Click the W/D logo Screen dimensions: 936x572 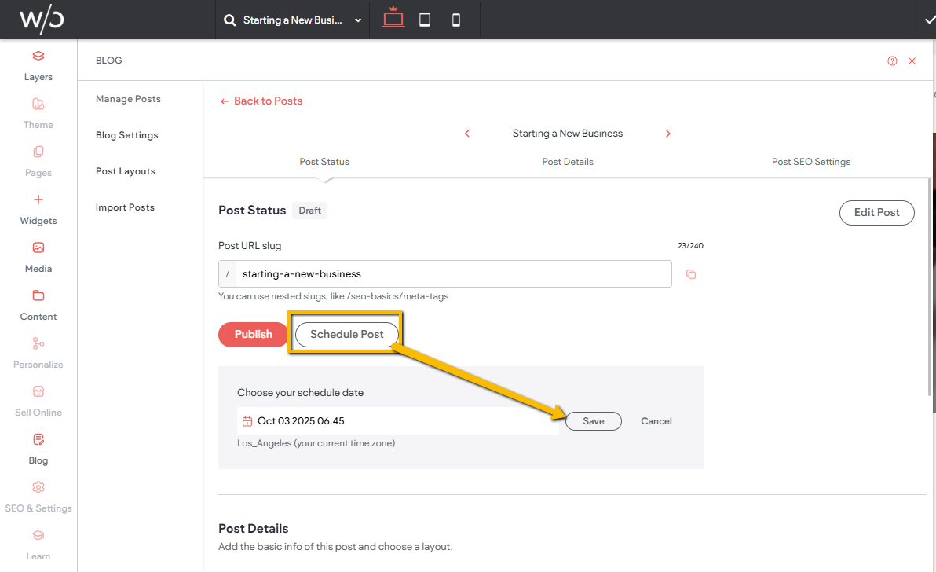42,20
